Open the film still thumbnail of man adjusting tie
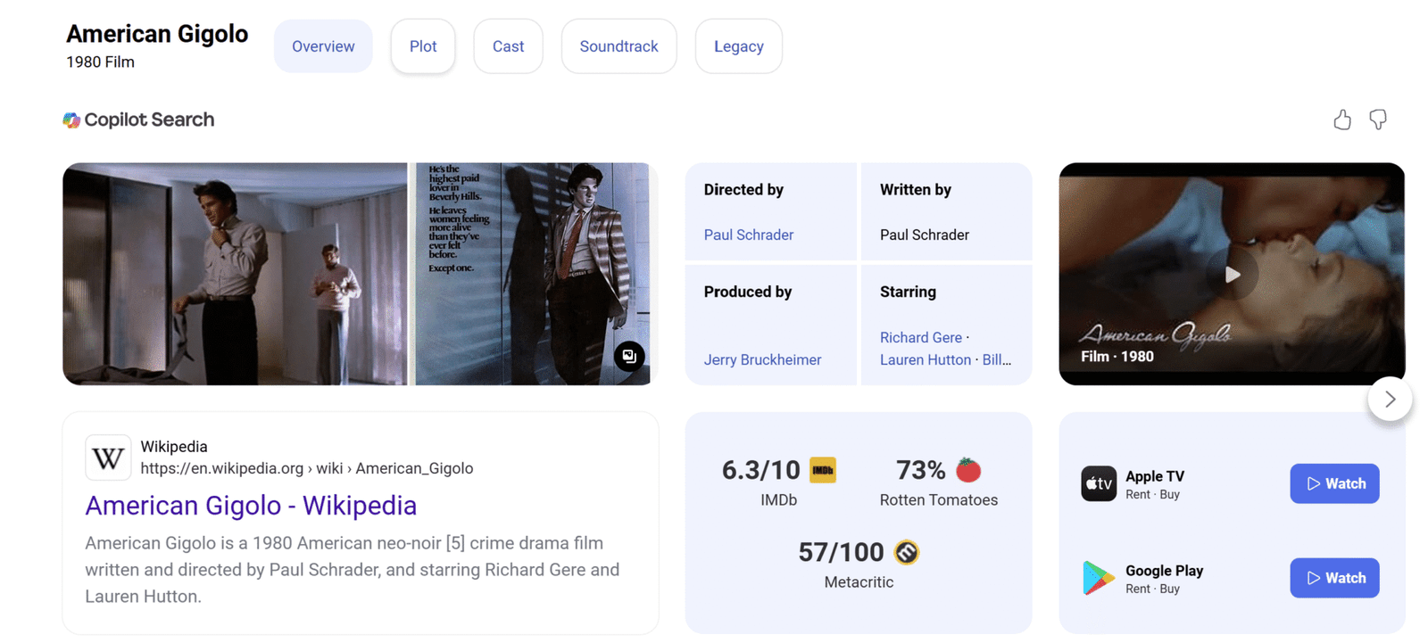 [235, 274]
